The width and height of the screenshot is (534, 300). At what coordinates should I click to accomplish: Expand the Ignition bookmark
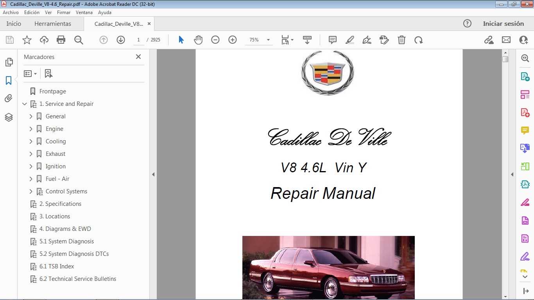tap(31, 166)
